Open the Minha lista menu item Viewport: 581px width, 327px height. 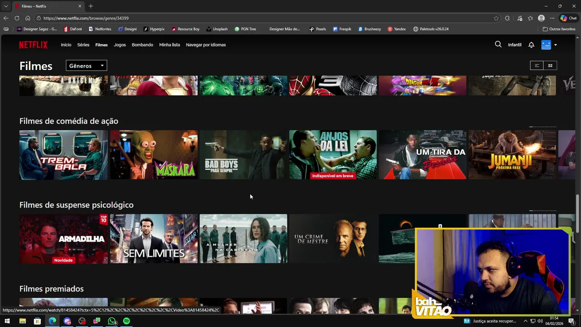(169, 45)
